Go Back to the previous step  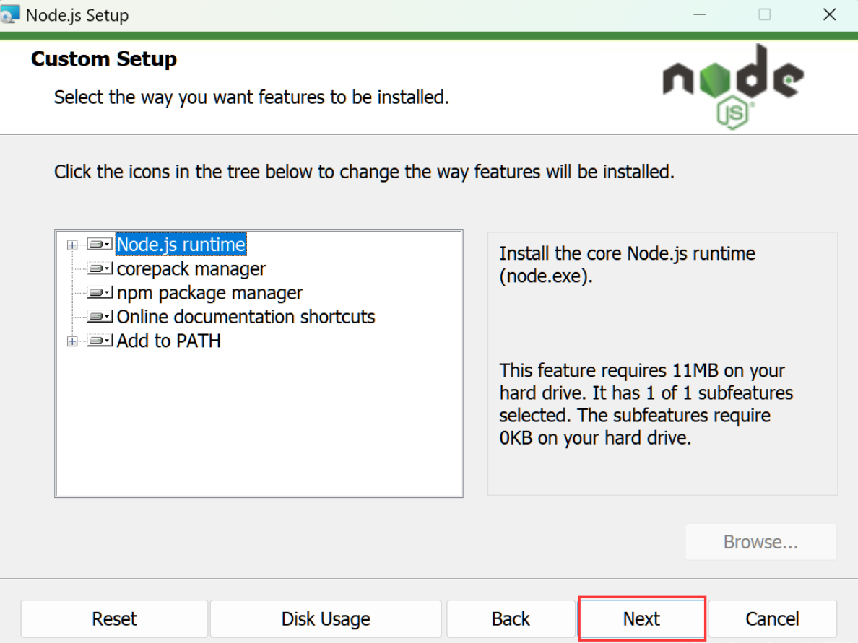tap(511, 618)
